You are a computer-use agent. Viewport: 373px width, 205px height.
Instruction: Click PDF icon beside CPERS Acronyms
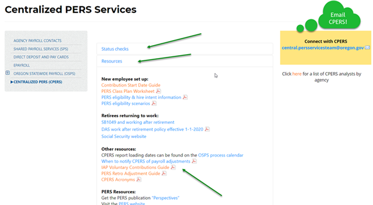click(x=139, y=180)
